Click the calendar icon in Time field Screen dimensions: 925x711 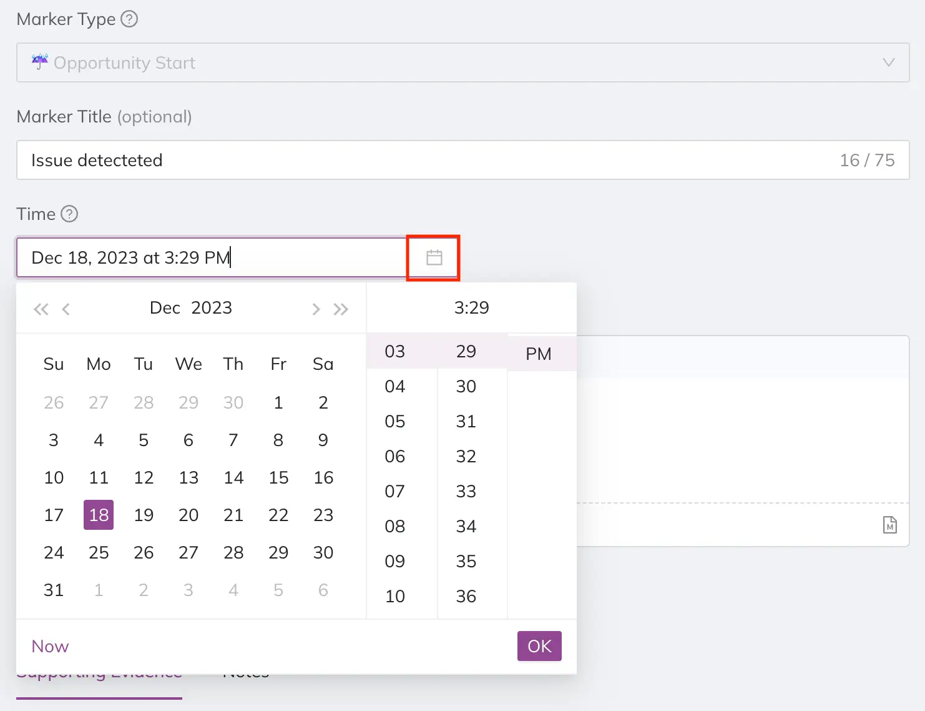[434, 257]
